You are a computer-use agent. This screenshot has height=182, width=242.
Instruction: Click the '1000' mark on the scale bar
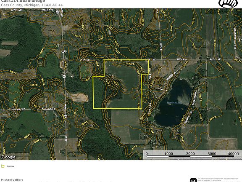click(x=168, y=154)
